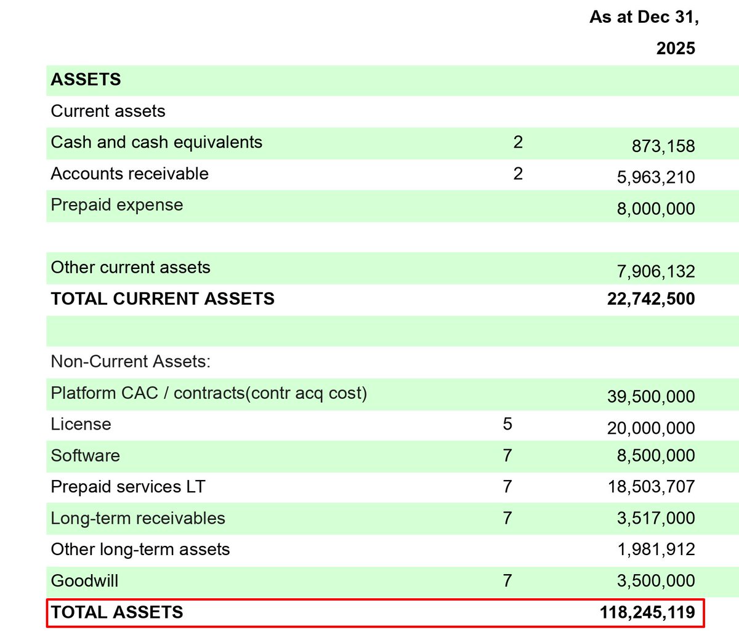Viewport: 739px width, 640px height.
Task: Select the 'Prepaid services LT' label
Action: pyautogui.click(x=127, y=487)
